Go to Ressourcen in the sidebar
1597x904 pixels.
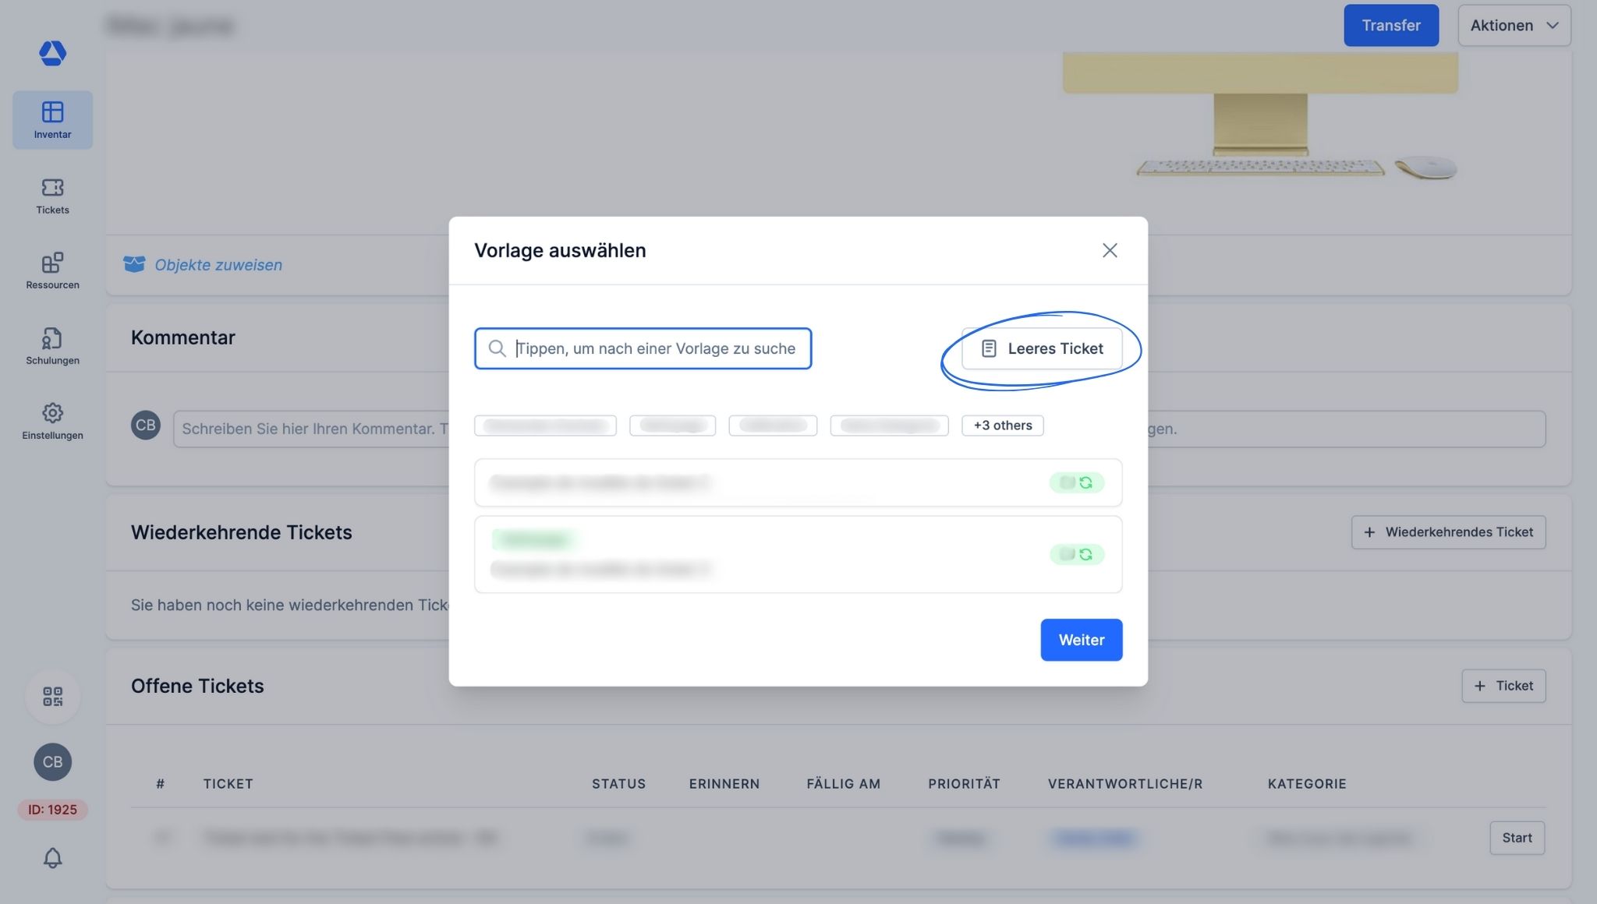[x=52, y=270]
